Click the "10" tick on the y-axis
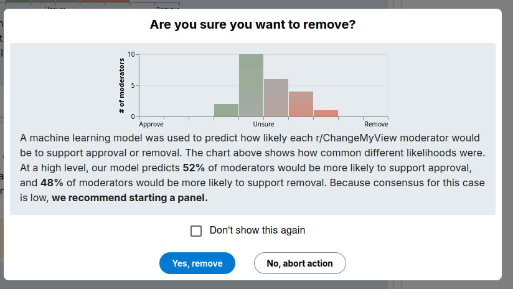This screenshot has height=289, width=513. click(x=131, y=54)
